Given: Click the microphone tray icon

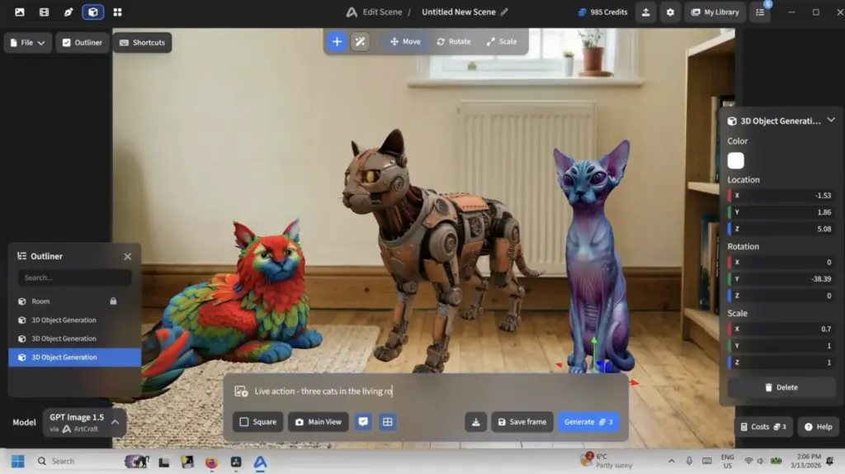Looking at the screenshot, I should coord(689,461).
